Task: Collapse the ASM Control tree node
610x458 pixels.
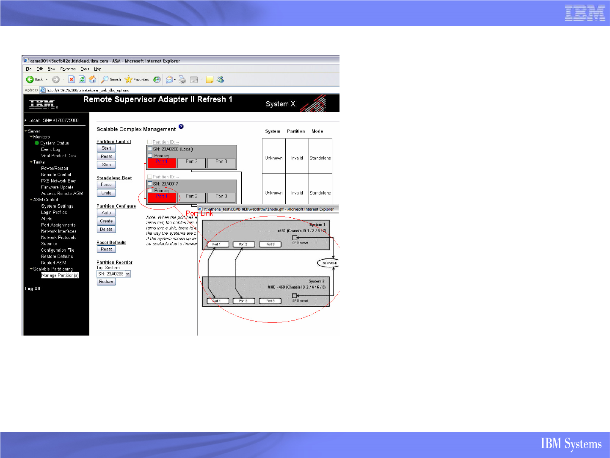Action: point(31,200)
